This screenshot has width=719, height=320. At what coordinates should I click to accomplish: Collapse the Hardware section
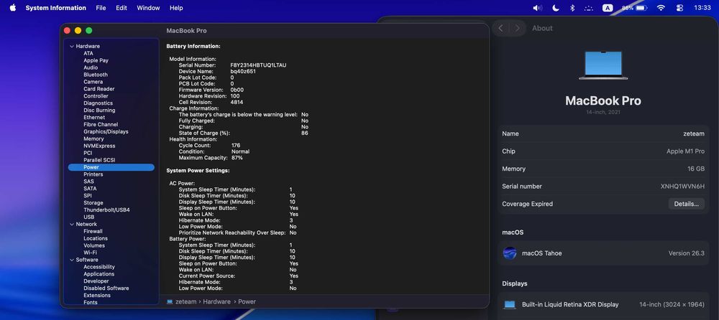point(71,46)
